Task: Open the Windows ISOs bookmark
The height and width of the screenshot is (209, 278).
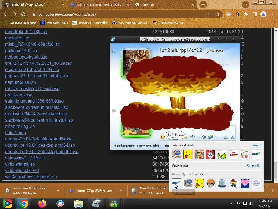Action: [x=54, y=23]
